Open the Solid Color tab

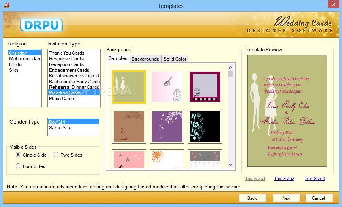[175, 59]
